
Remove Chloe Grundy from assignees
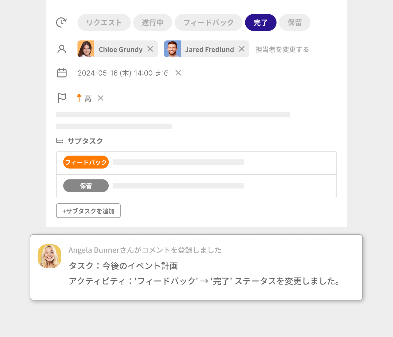150,49
